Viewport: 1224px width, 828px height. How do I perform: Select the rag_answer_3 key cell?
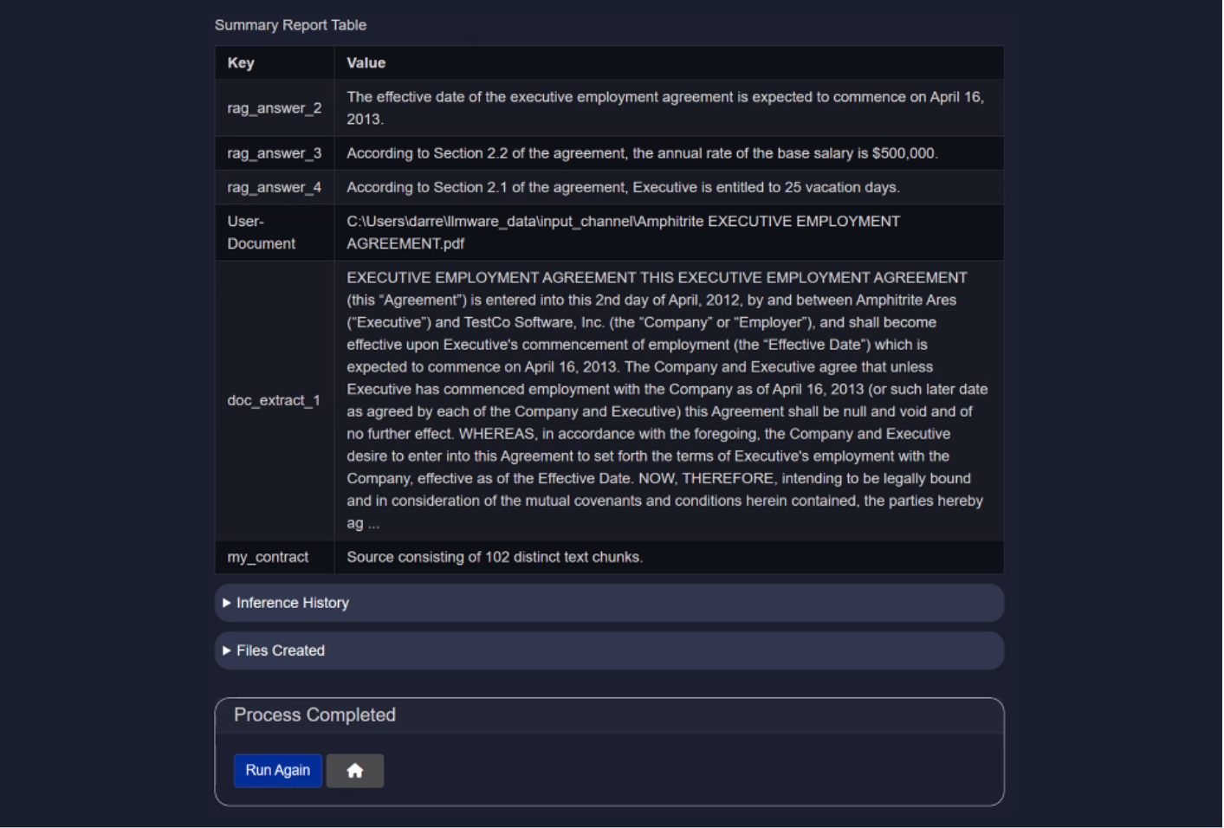pyautogui.click(x=274, y=153)
